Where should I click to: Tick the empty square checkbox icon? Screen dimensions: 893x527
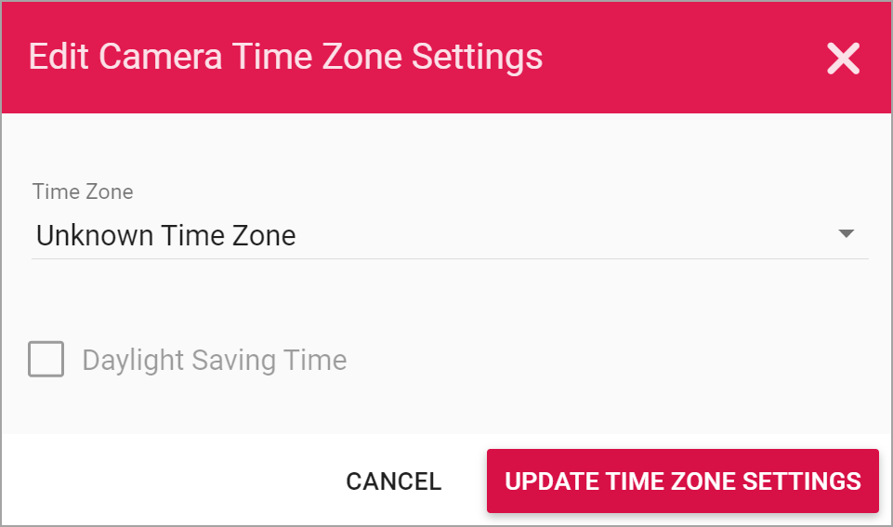click(x=46, y=359)
